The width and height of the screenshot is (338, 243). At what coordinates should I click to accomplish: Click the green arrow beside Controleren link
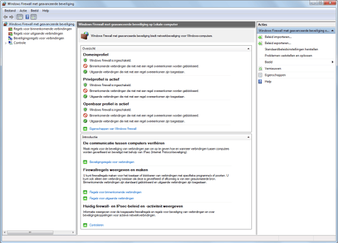[85, 225]
